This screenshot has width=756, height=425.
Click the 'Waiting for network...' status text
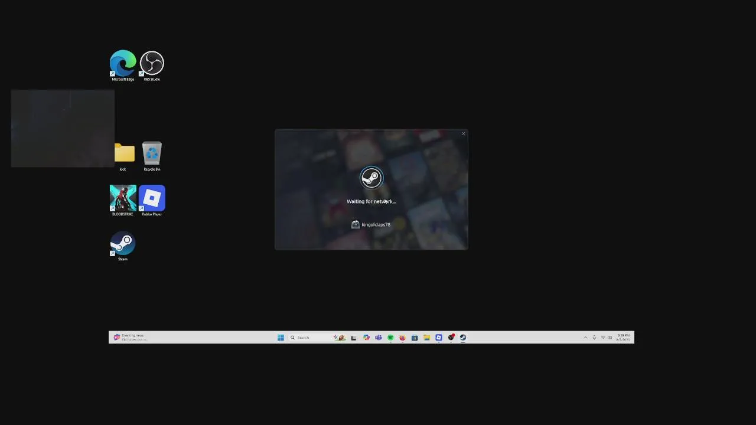pos(371,201)
